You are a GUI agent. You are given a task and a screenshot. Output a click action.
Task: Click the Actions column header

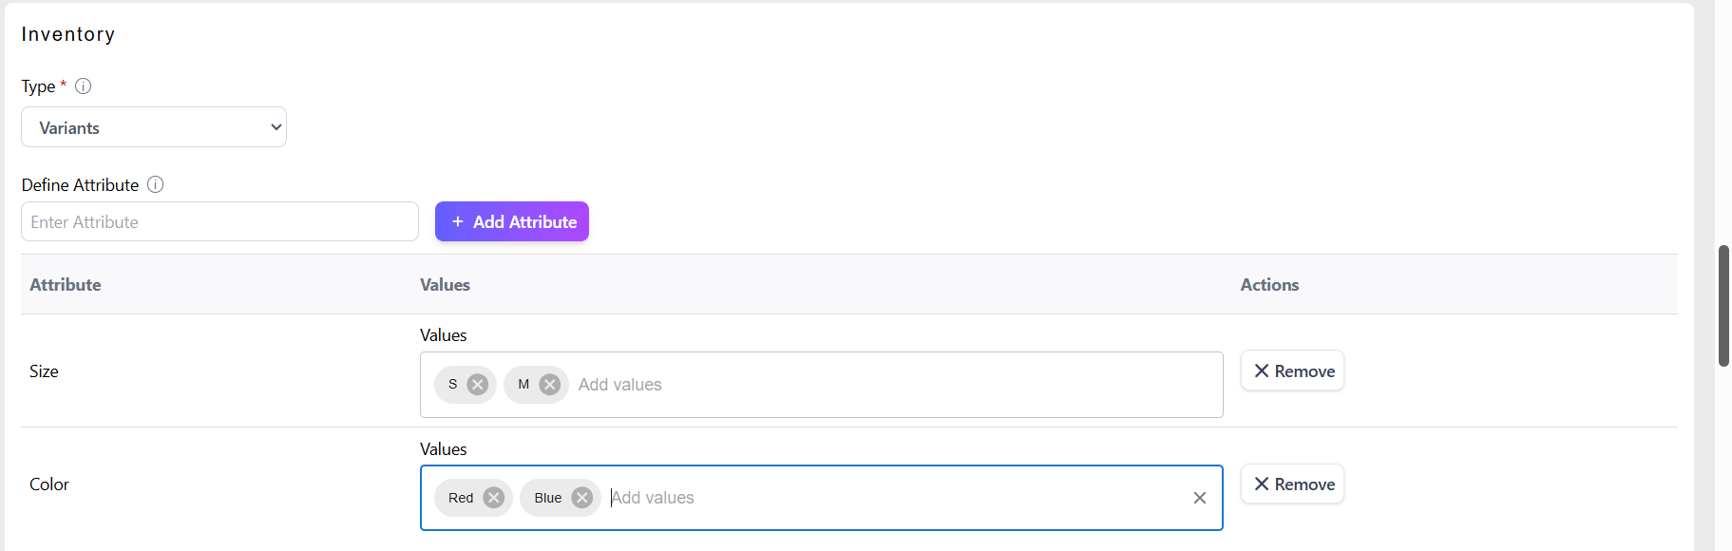(1269, 285)
